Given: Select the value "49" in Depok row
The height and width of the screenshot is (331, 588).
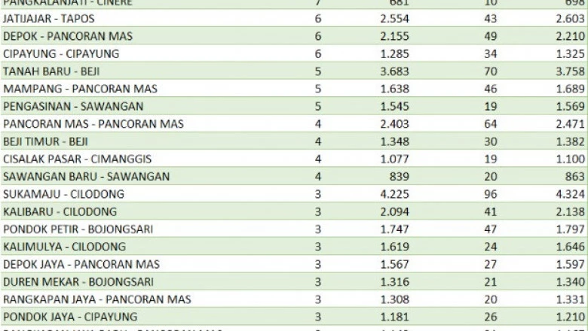Looking at the screenshot, I should pos(491,36).
